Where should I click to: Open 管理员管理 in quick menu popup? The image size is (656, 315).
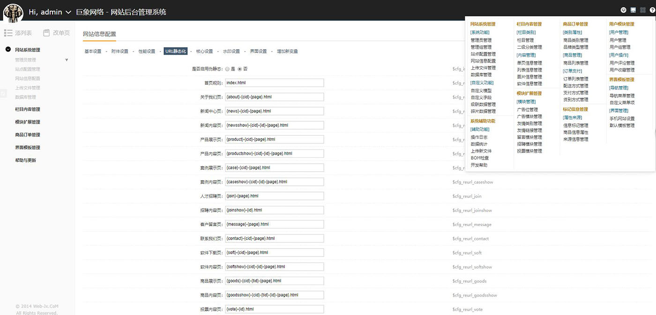pyautogui.click(x=481, y=40)
